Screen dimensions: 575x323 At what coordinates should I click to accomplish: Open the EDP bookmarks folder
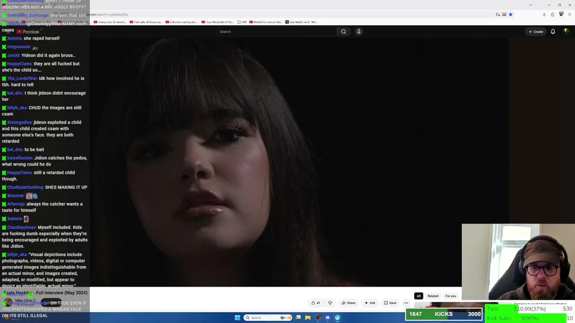coord(242,22)
